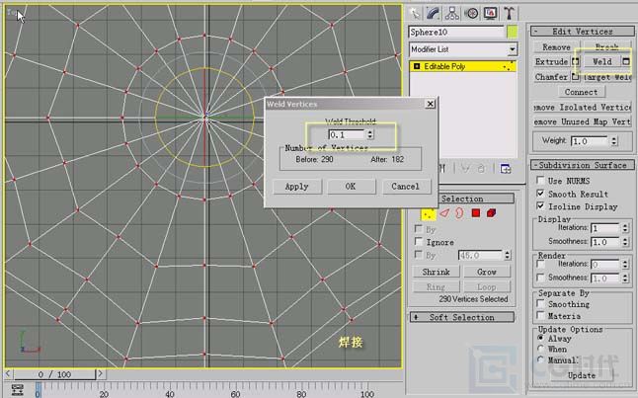The image size is (638, 398).
Task: Click the Sphere10 object name field
Action: (456, 32)
